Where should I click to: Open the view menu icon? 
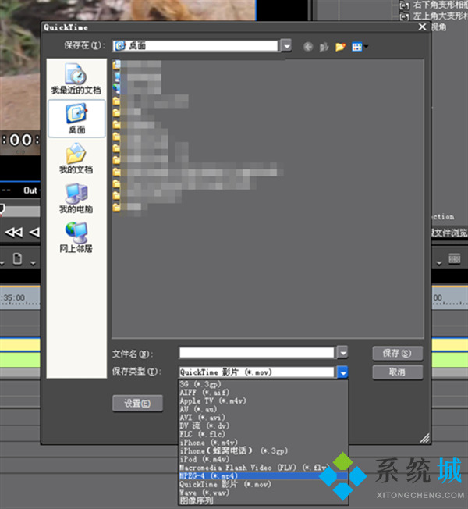point(360,47)
